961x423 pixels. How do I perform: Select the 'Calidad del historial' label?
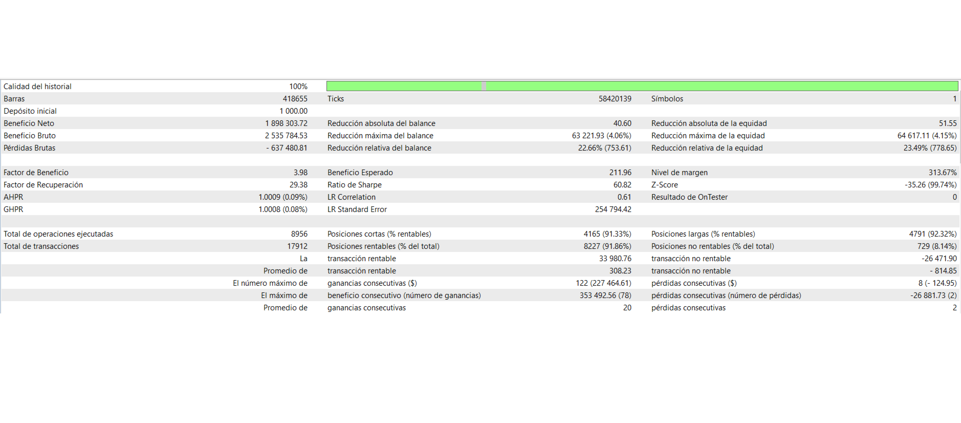click(x=37, y=87)
